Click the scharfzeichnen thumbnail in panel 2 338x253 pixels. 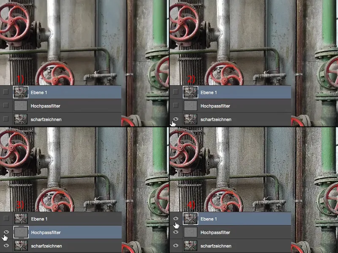click(191, 119)
